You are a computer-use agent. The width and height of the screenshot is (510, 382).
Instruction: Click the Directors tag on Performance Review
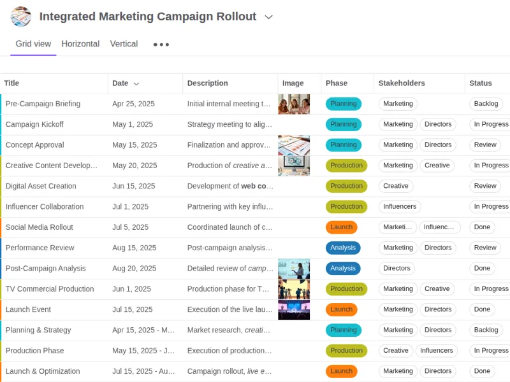coord(438,248)
